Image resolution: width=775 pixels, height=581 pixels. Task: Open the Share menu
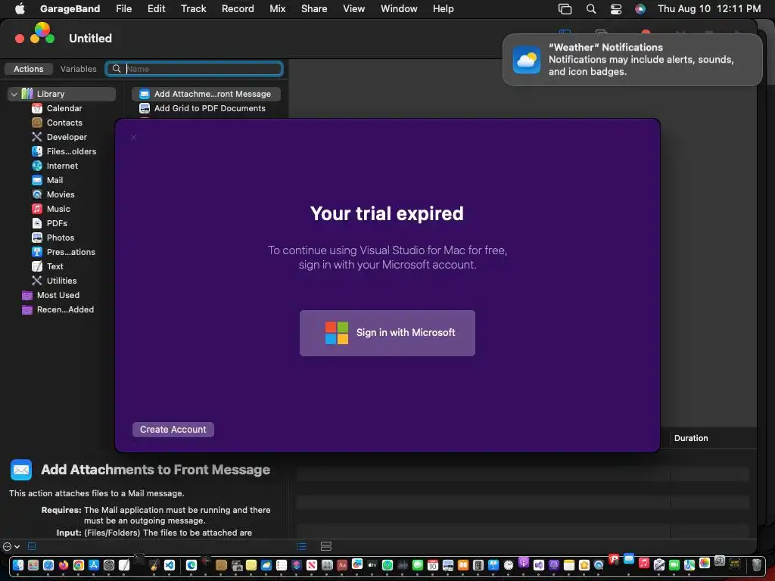[314, 9]
